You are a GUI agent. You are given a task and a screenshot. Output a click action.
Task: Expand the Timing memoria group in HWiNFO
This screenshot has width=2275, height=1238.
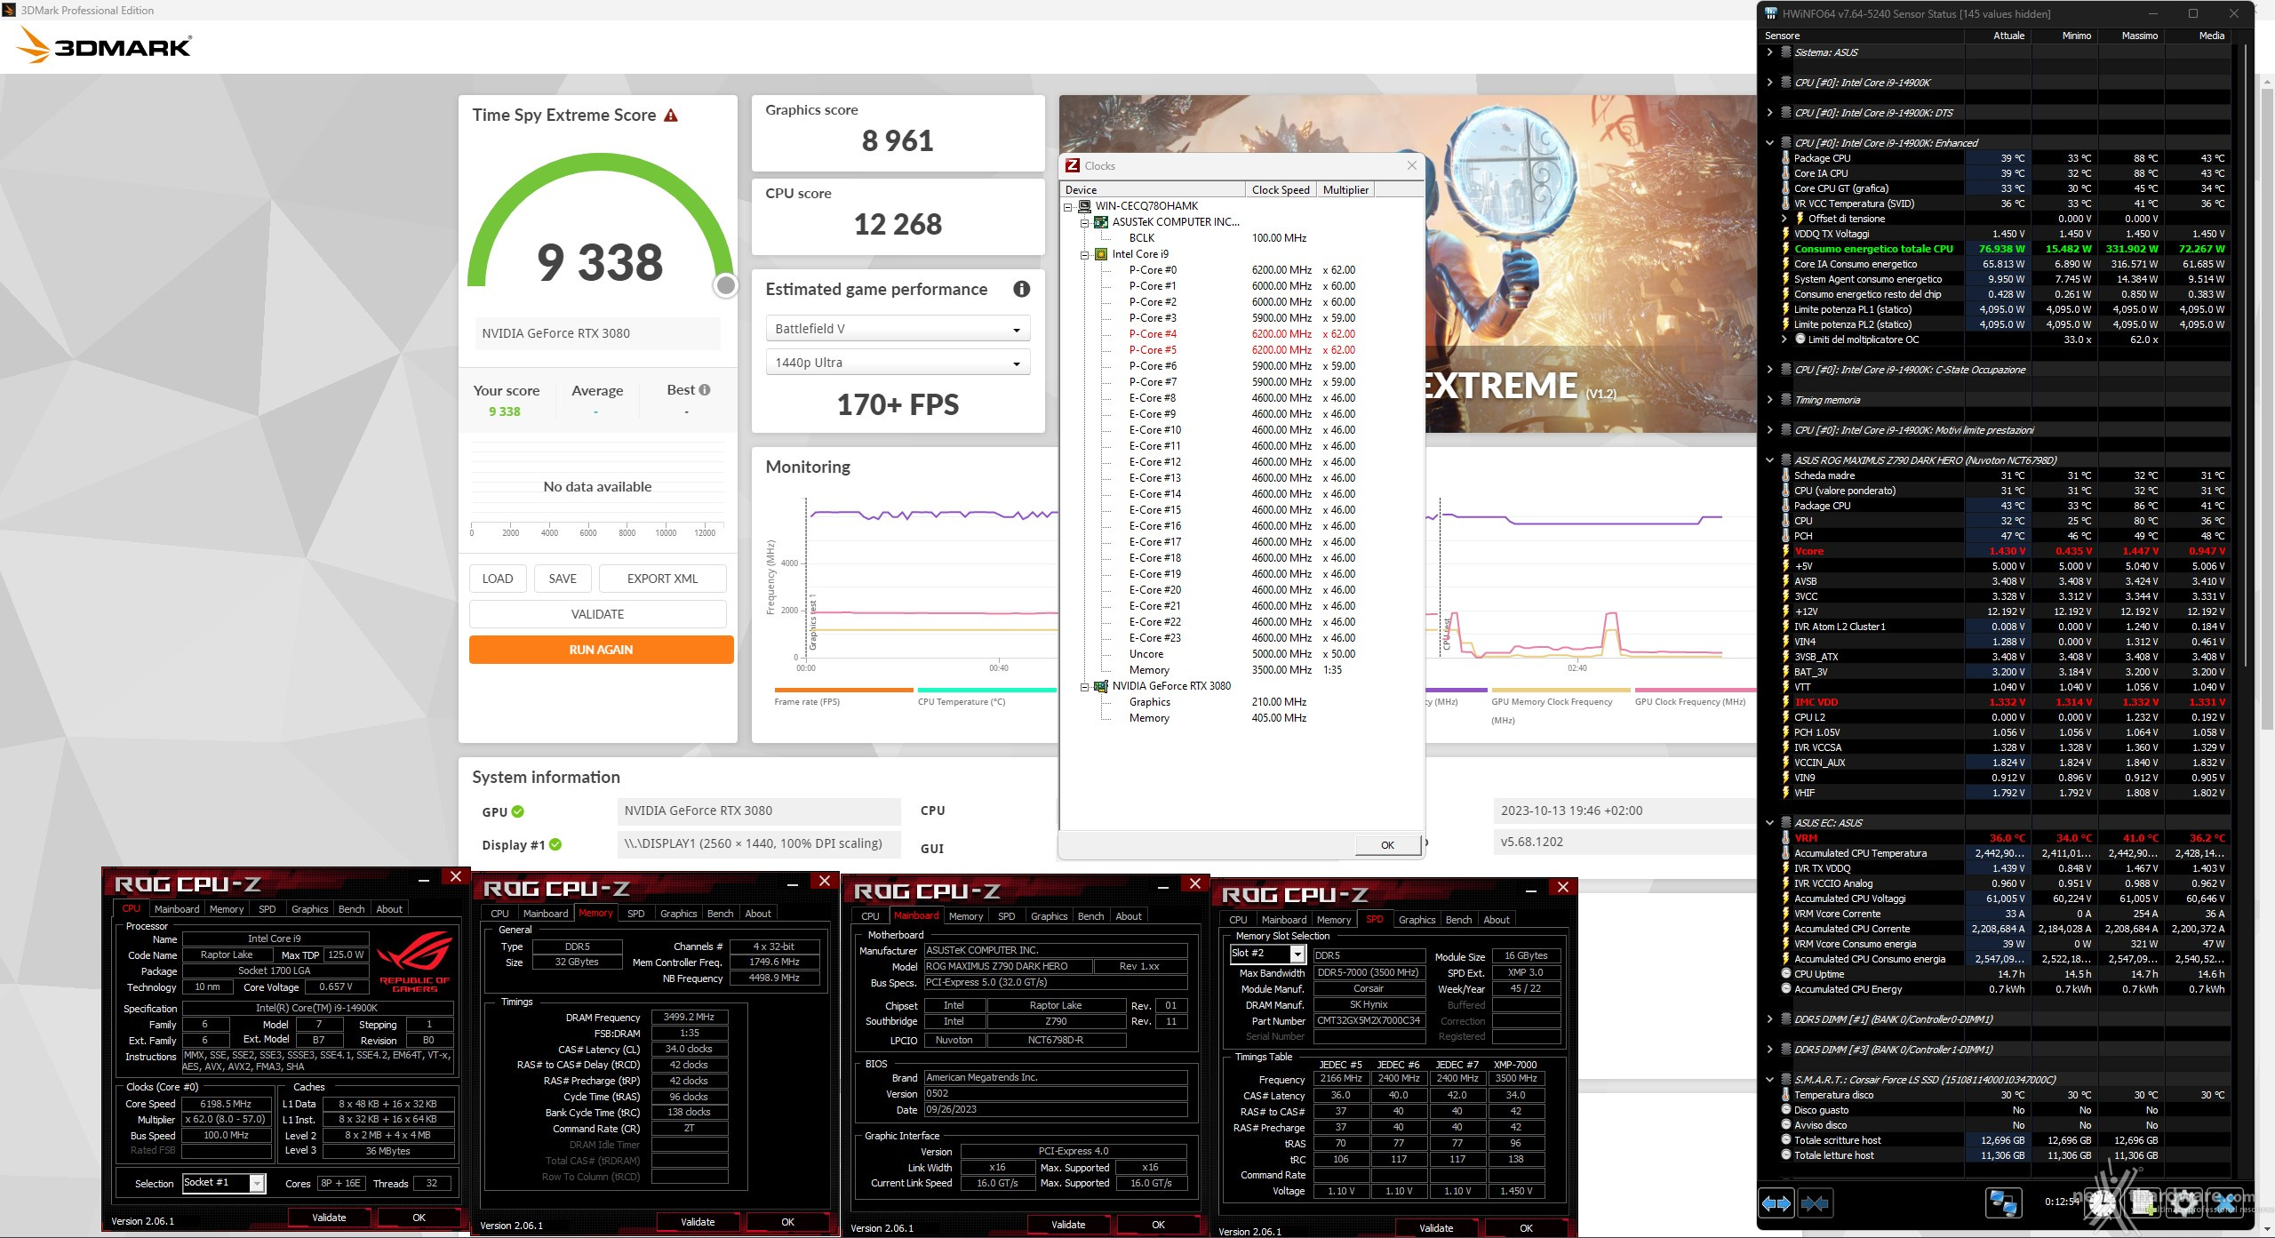(1769, 400)
